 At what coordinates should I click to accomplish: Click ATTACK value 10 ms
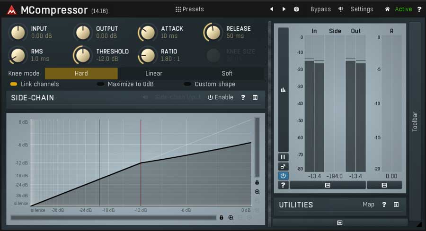(169, 36)
